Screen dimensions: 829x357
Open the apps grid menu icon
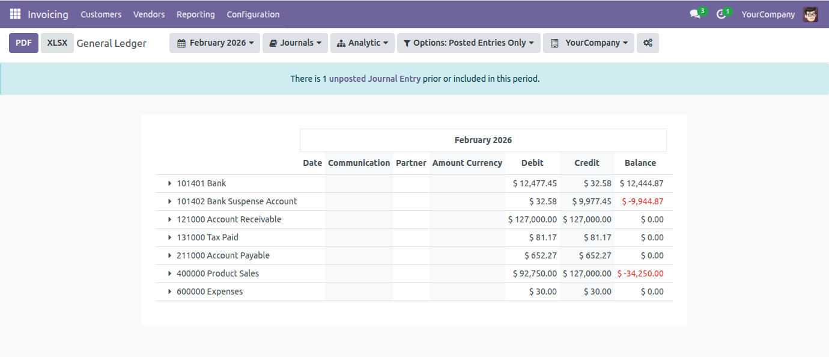pos(15,14)
